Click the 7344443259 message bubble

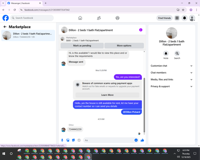(75, 129)
